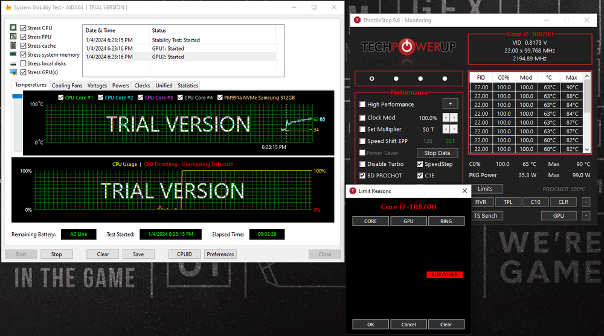Image resolution: width=604 pixels, height=336 pixels.
Task: Open the Clocks tab
Action: click(142, 86)
